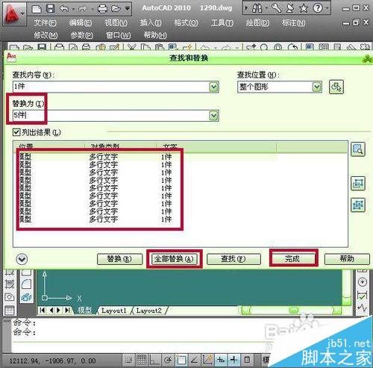Toggle Grid display in status bar
This screenshot has height=368, width=373.
[x=142, y=360]
